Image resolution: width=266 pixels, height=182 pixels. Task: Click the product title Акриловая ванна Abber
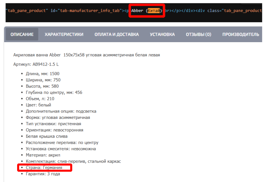87,55
